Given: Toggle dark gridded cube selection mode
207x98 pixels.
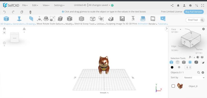Looking at the screenshot, I should click(184, 62).
